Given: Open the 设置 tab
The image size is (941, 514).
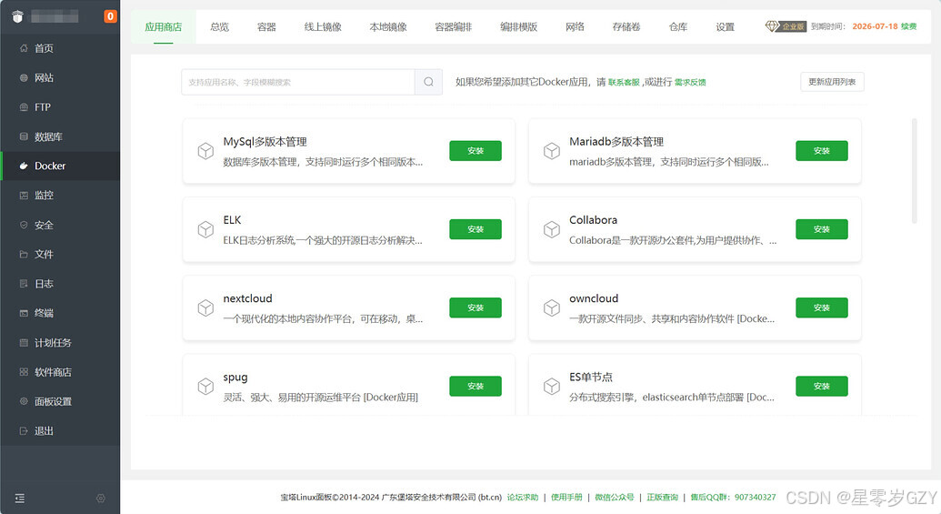Looking at the screenshot, I should point(725,26).
